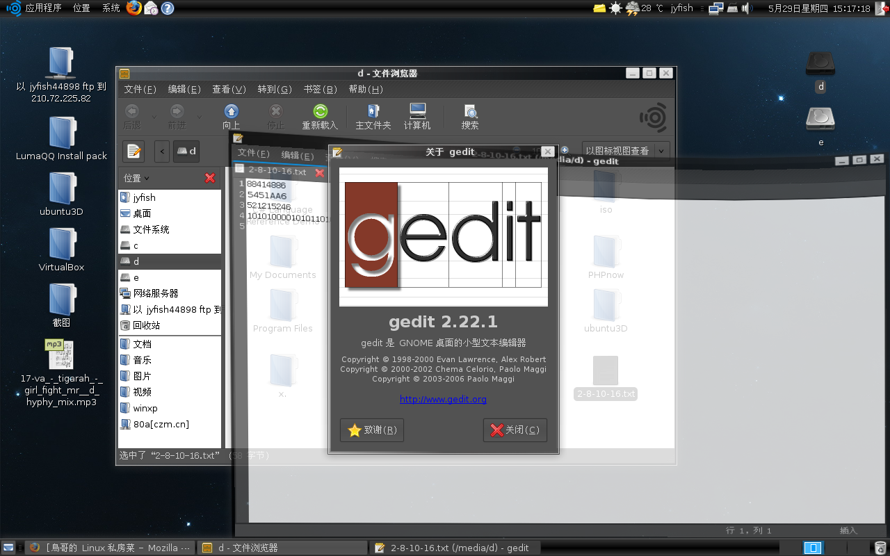Click the 关闭(C) button in about dialog
This screenshot has height=556, width=890.
pyautogui.click(x=515, y=430)
